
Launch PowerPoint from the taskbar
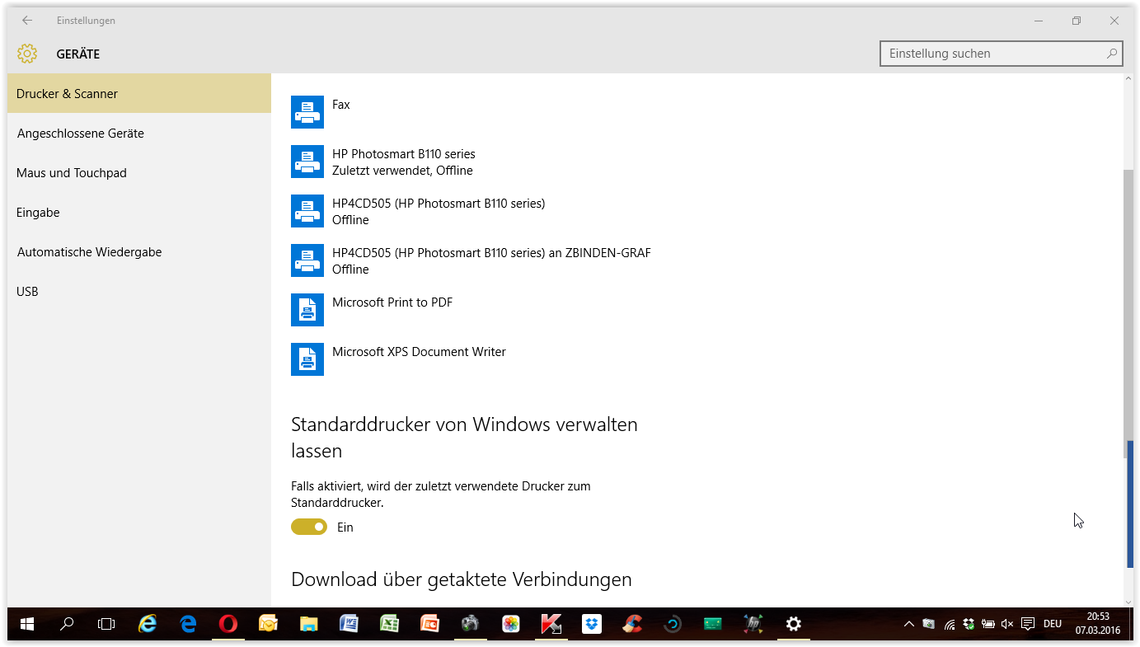(x=430, y=624)
